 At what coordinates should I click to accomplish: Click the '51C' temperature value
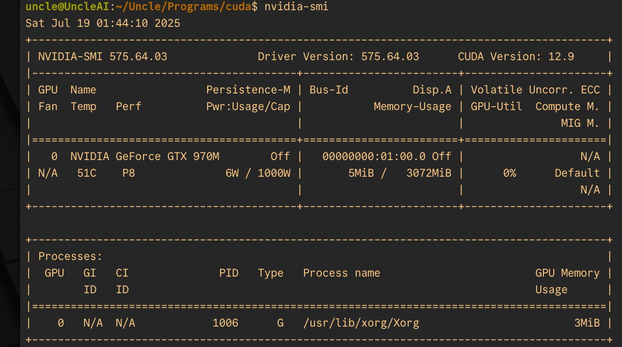(87, 173)
